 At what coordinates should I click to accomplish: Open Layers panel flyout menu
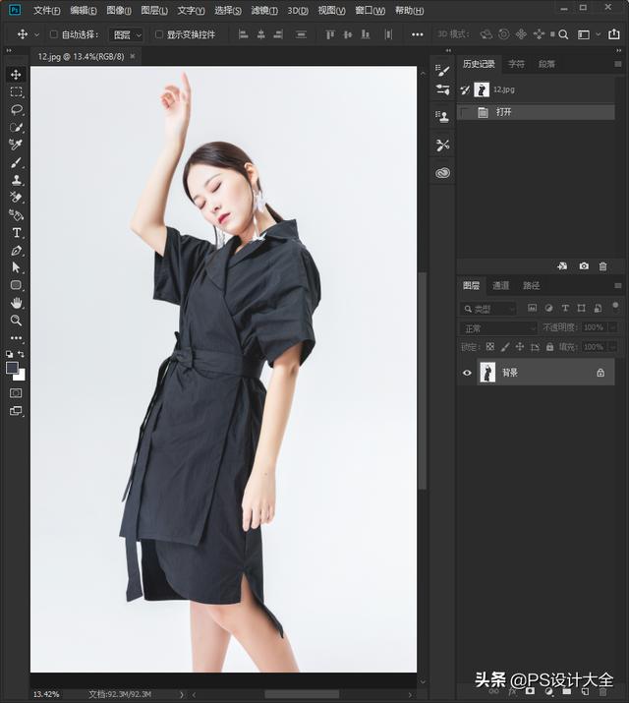click(618, 285)
